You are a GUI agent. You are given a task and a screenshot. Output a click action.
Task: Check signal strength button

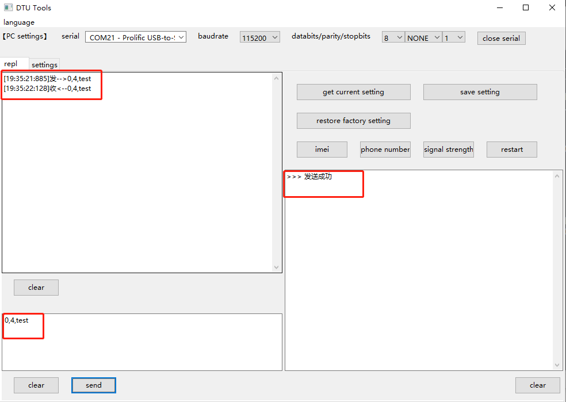pyautogui.click(x=448, y=150)
